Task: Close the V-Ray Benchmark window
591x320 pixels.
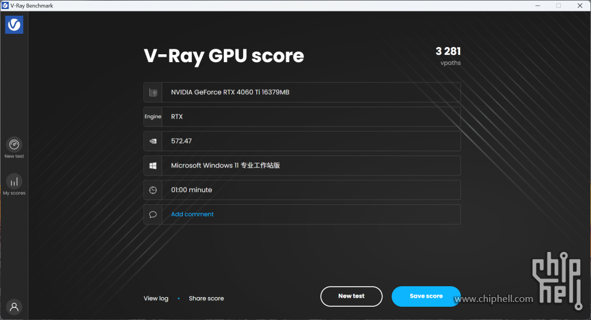Action: click(580, 5)
